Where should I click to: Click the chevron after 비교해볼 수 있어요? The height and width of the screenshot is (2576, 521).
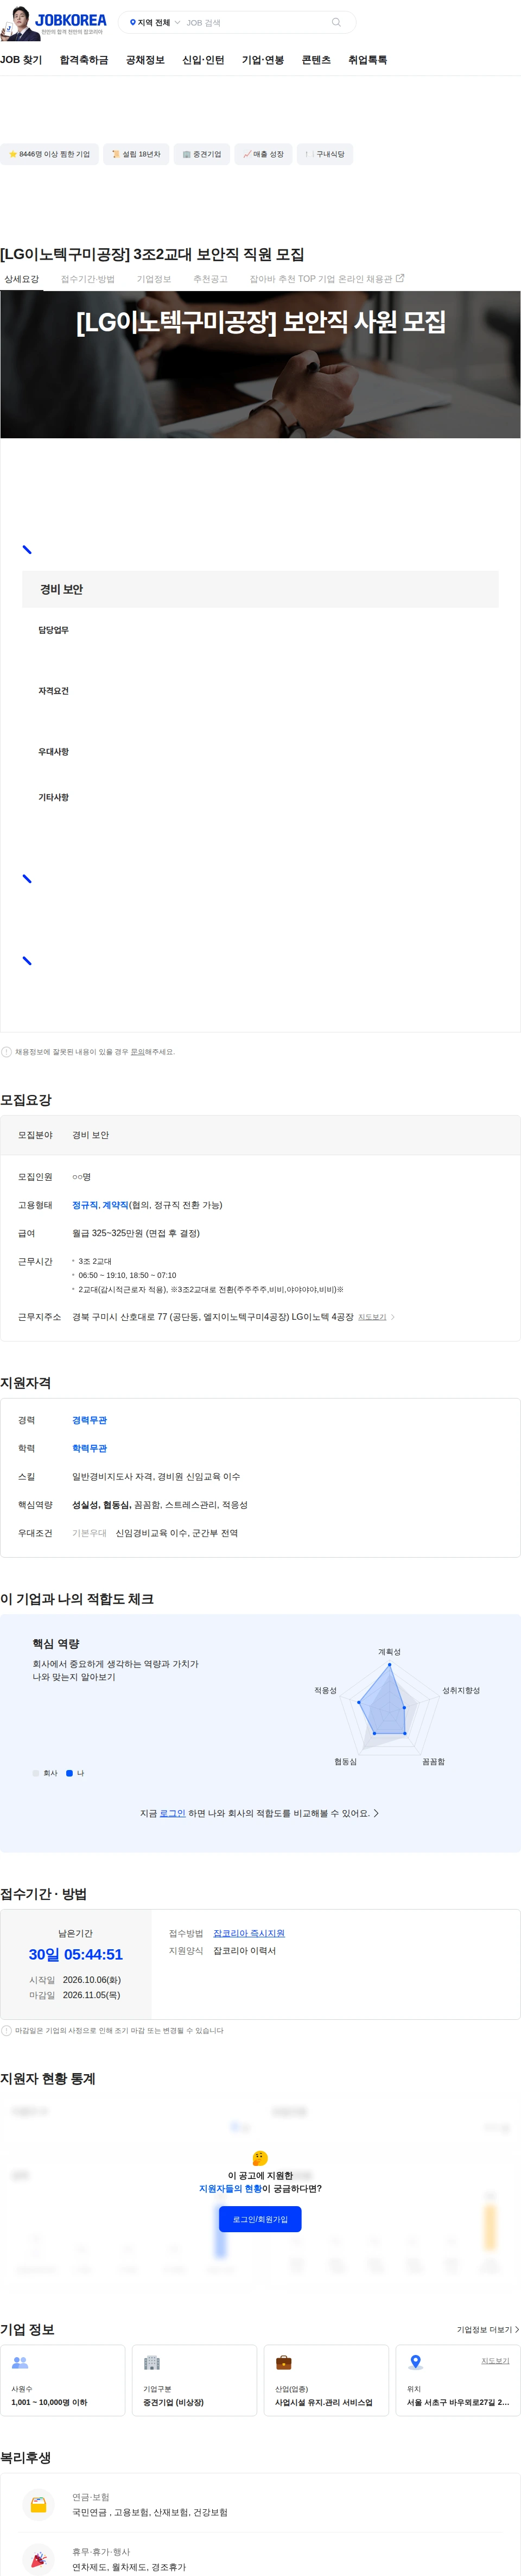click(376, 1813)
